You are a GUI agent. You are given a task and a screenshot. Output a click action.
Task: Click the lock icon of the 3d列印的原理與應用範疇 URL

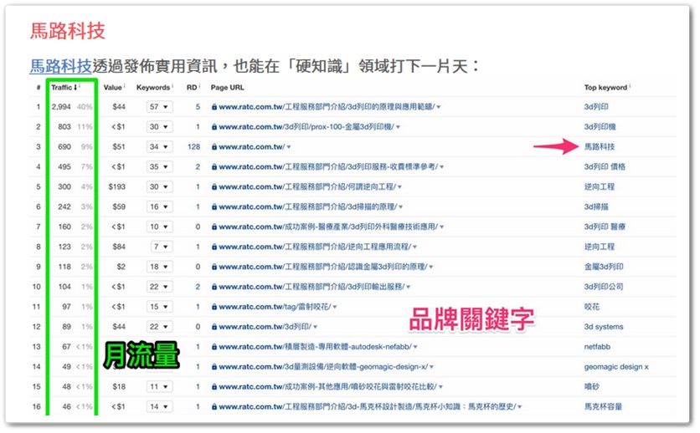214,107
